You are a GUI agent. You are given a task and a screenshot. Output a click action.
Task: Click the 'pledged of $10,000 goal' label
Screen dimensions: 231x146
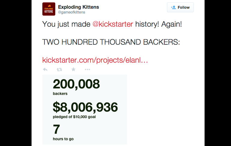click(x=74, y=117)
